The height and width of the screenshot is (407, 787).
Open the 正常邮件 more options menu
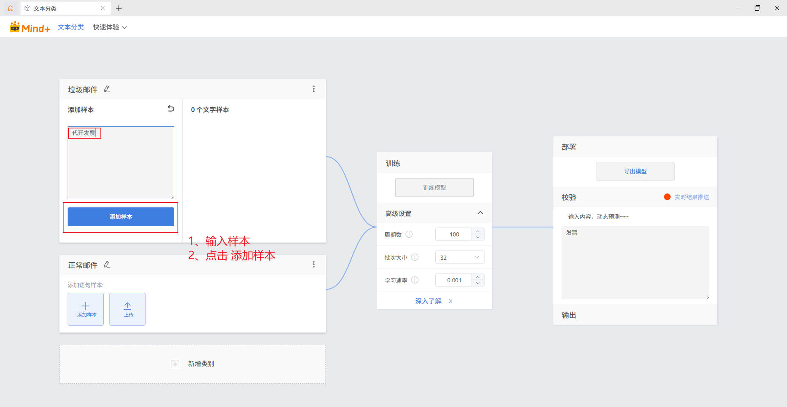click(x=314, y=264)
